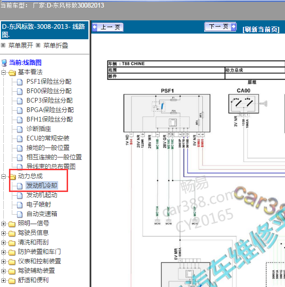The width and height of the screenshot is (285, 287).
Task: Click page icon next to 发动机起动
Action: coord(20,195)
